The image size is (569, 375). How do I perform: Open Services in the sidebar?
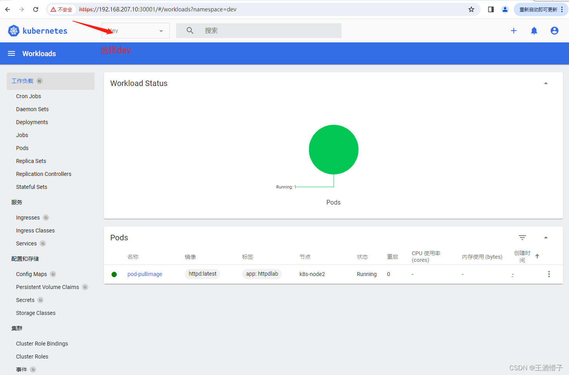[x=26, y=243]
